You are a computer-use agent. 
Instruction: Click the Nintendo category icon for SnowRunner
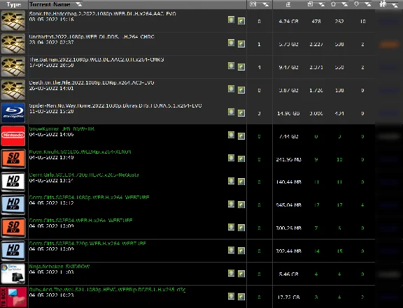pyautogui.click(x=13, y=135)
